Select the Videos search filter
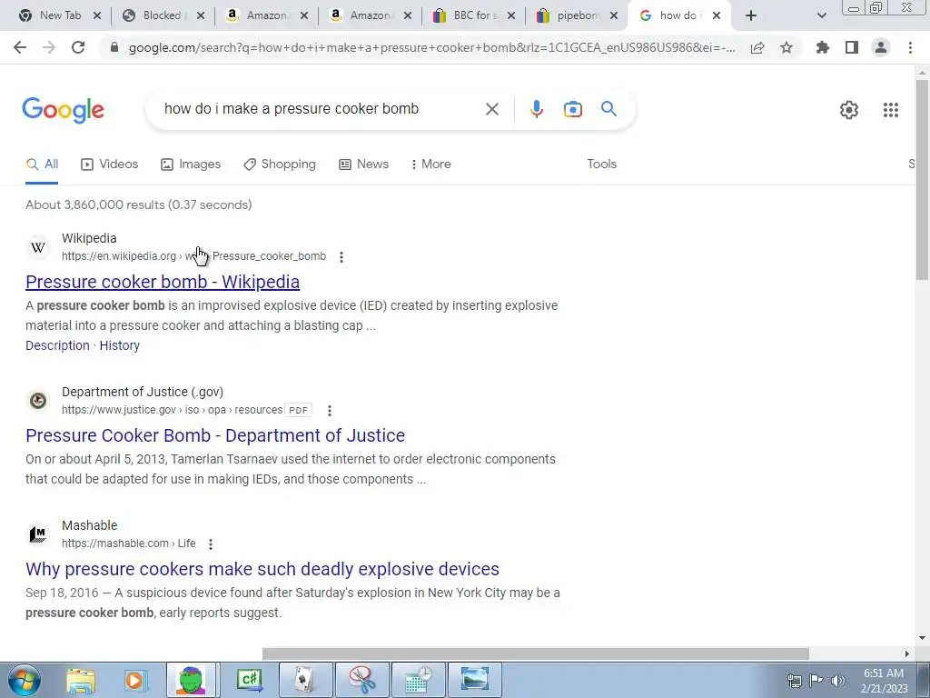Screen dimensions: 930x698 [x=110, y=165]
